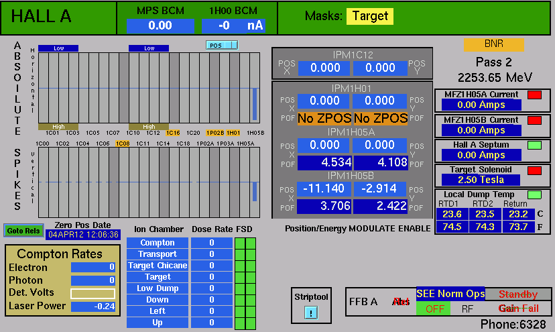
Task: Open the BNR orange button
Action: click(494, 44)
